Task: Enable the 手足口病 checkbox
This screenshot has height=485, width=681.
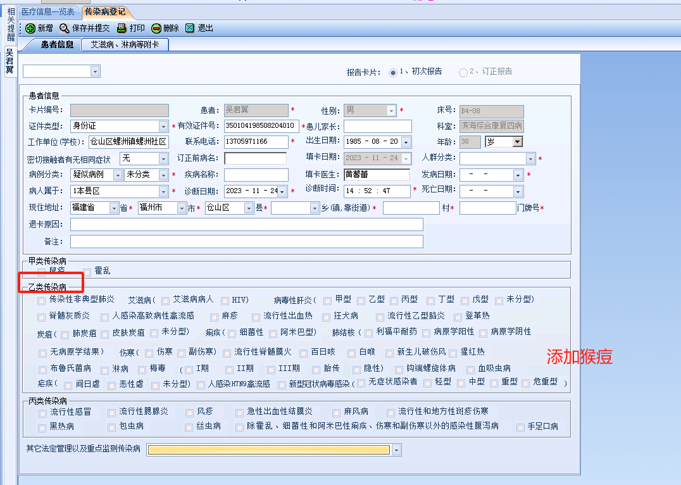Action: coord(521,427)
